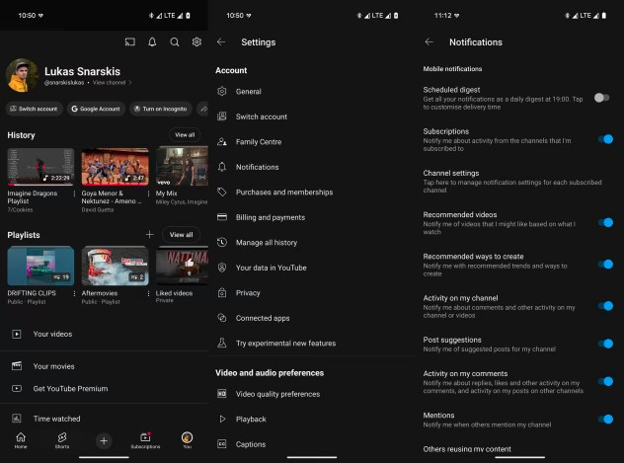This screenshot has width=624, height=463.
Task: Open Family Centre icon
Action: coord(222,141)
